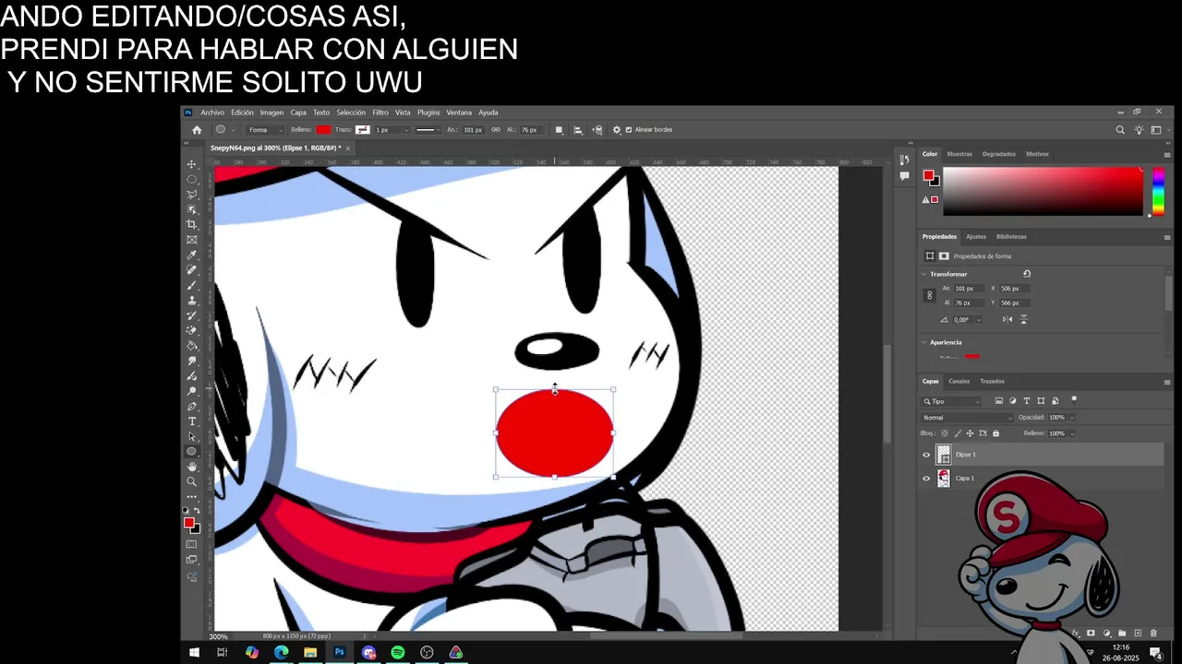The image size is (1182, 664).
Task: Collapse the Transformar section
Action: tap(923, 274)
